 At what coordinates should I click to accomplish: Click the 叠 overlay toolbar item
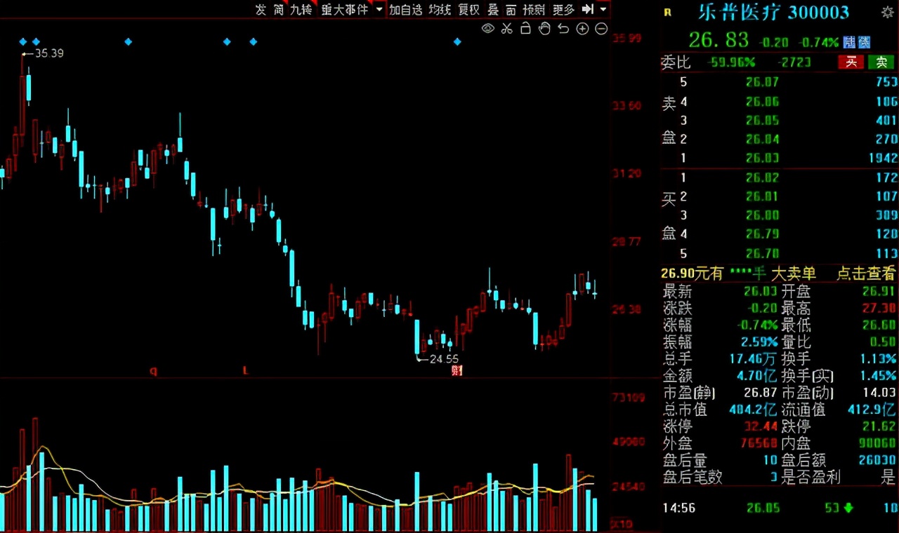click(493, 9)
